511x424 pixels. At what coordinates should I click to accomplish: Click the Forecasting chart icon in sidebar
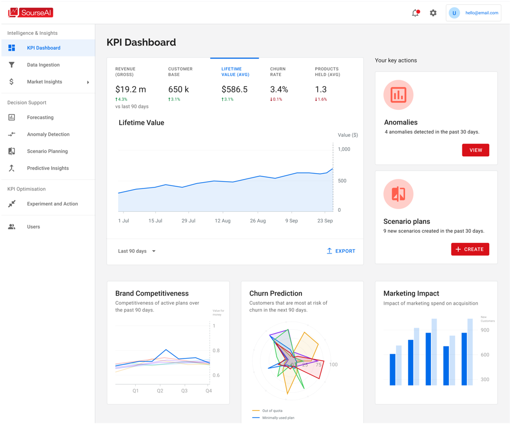(x=12, y=117)
